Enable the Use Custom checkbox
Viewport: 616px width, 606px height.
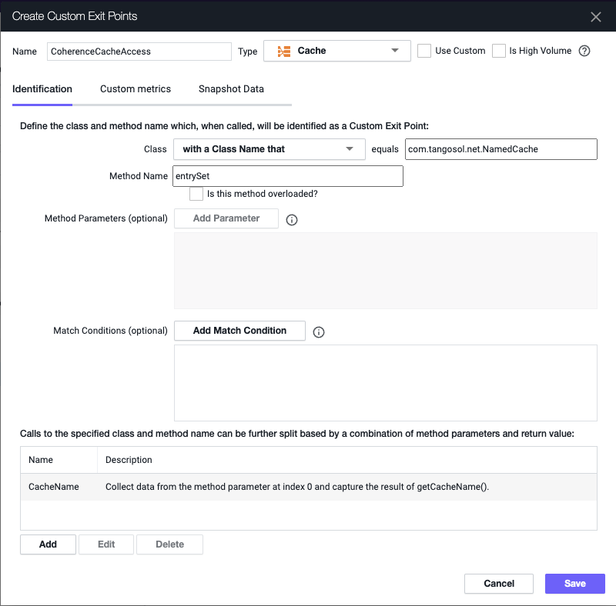coord(424,51)
